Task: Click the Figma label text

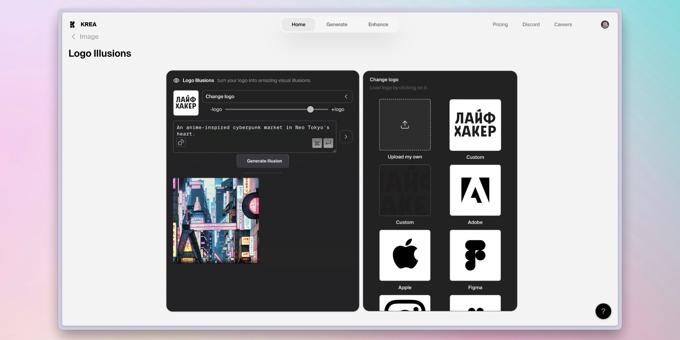Action: pos(475,288)
